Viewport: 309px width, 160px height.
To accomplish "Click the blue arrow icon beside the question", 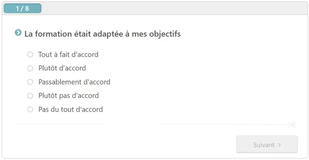I will pos(18,32).
